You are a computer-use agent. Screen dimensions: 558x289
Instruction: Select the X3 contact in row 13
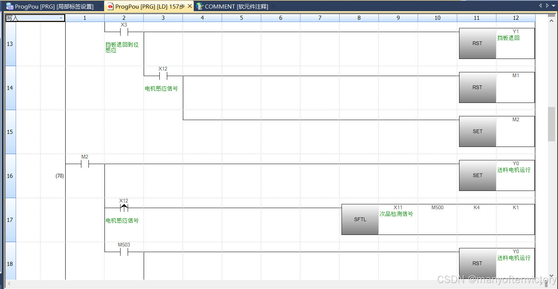[x=124, y=31]
